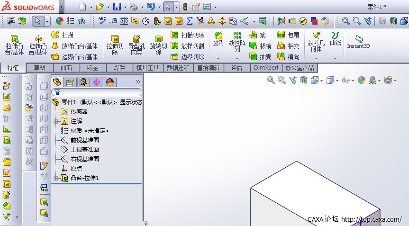Toggle Instant3D mode
The image size is (409, 226).
(358, 42)
